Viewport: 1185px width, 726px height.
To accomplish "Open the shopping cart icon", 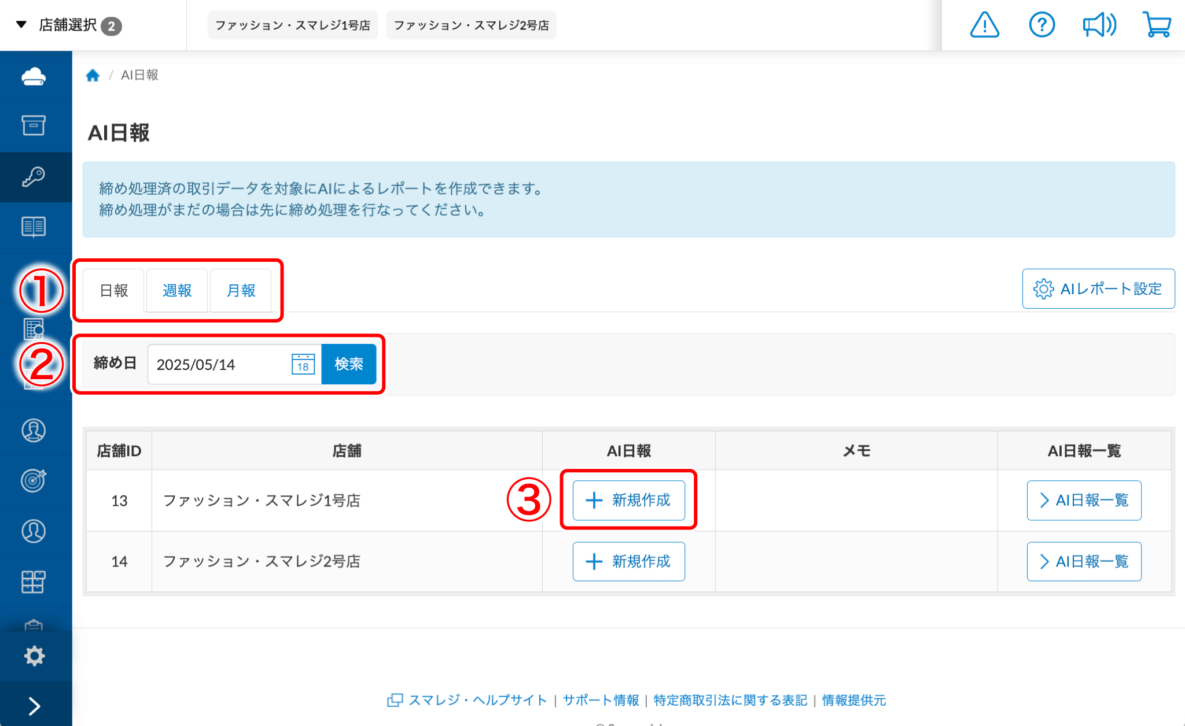I will pos(1157,25).
